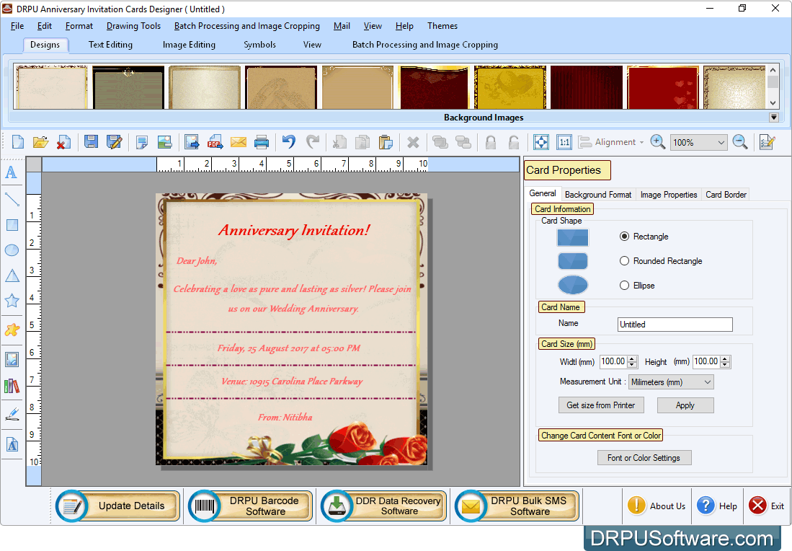Select the Text tool (A) in sidebar
792x551 pixels.
[x=11, y=172]
